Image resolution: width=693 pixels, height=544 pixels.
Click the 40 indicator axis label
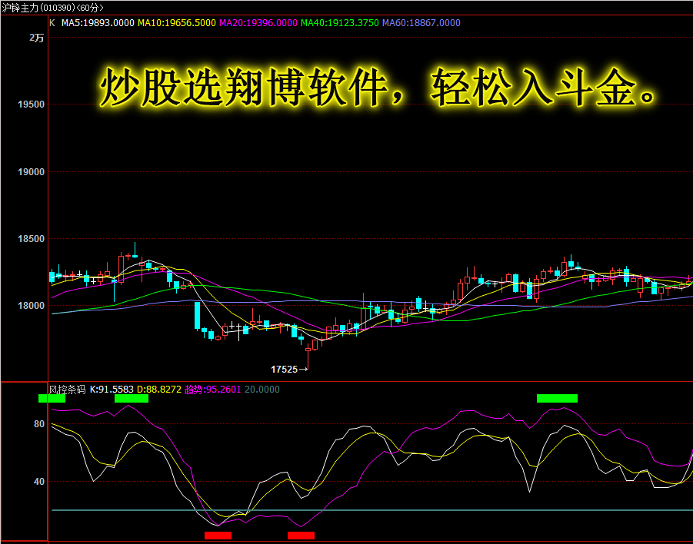39,482
